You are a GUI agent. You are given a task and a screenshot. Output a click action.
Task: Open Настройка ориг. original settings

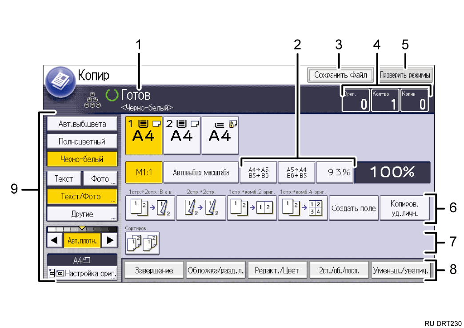[x=82, y=274]
